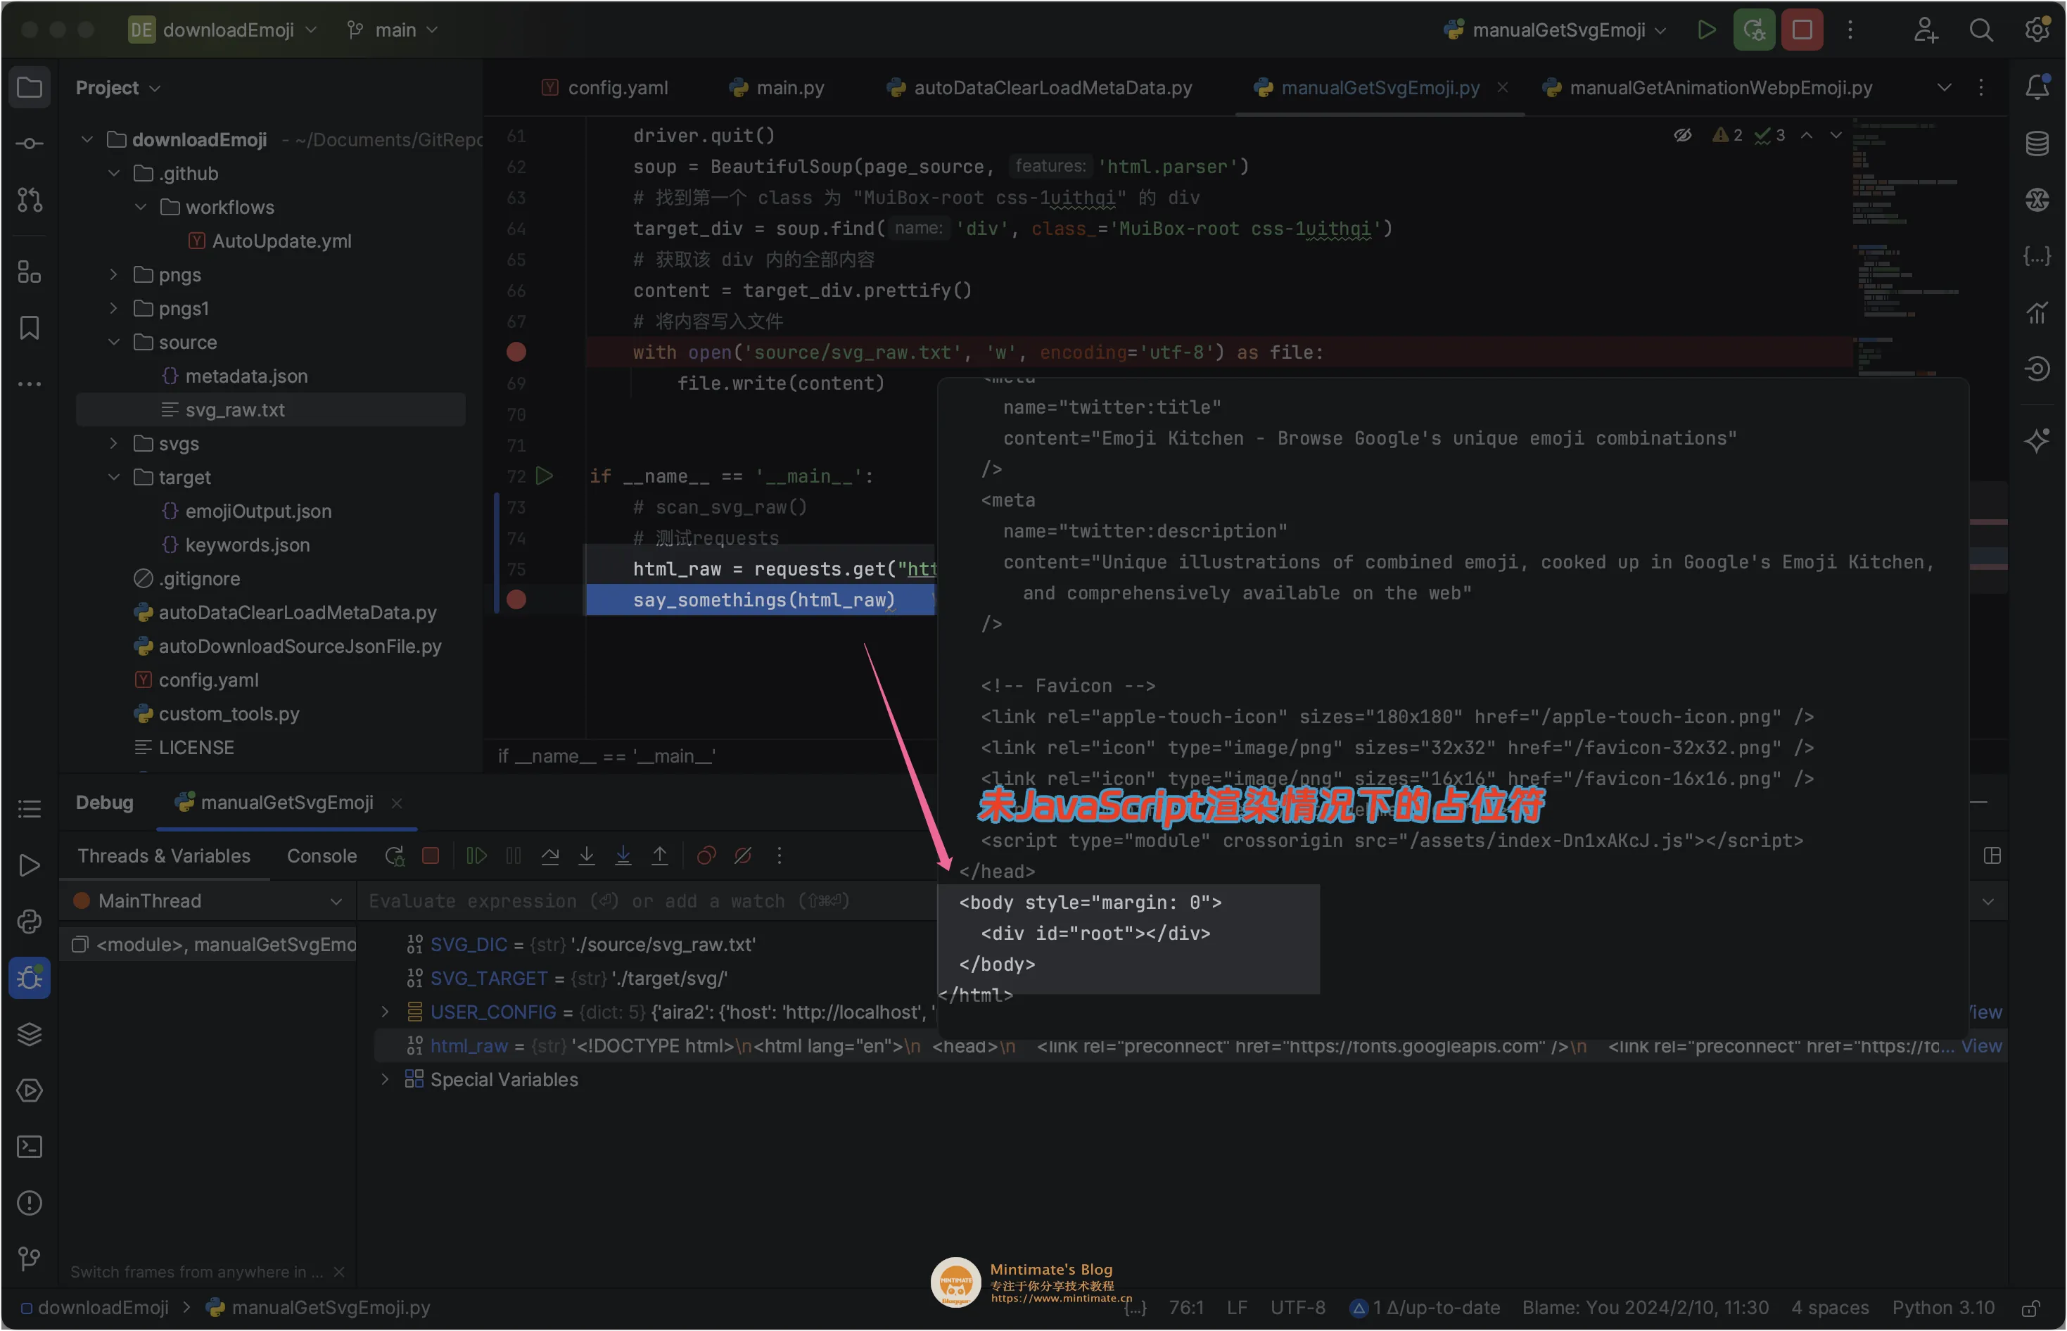Image resolution: width=2067 pixels, height=1331 pixels.
Task: Open the downloadEmoji project dropdown
Action: pyautogui.click(x=223, y=30)
